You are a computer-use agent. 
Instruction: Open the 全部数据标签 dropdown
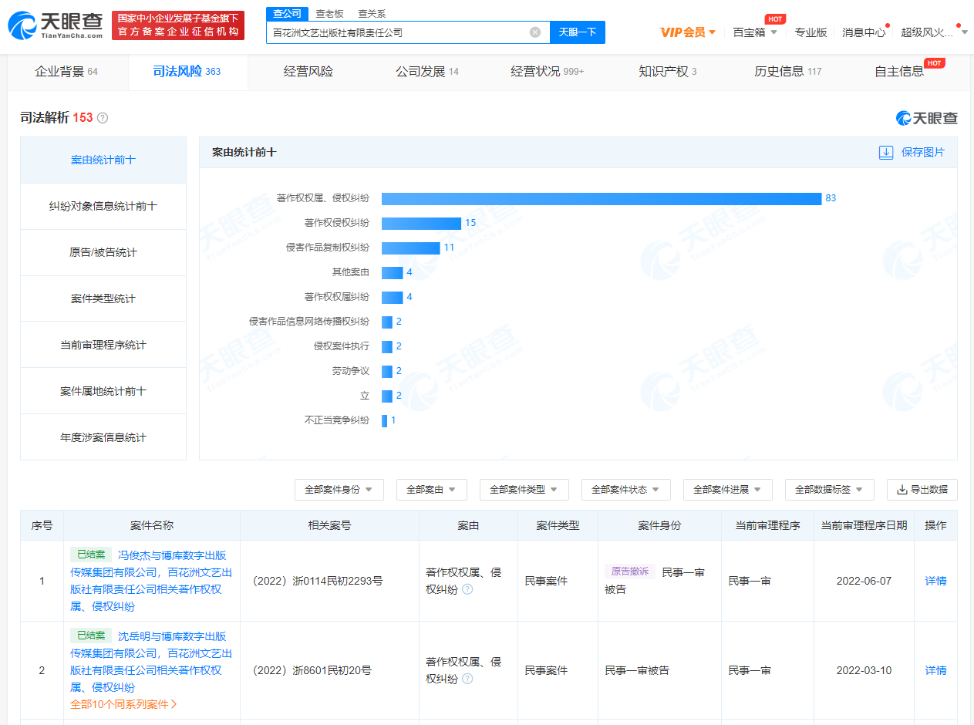(830, 490)
